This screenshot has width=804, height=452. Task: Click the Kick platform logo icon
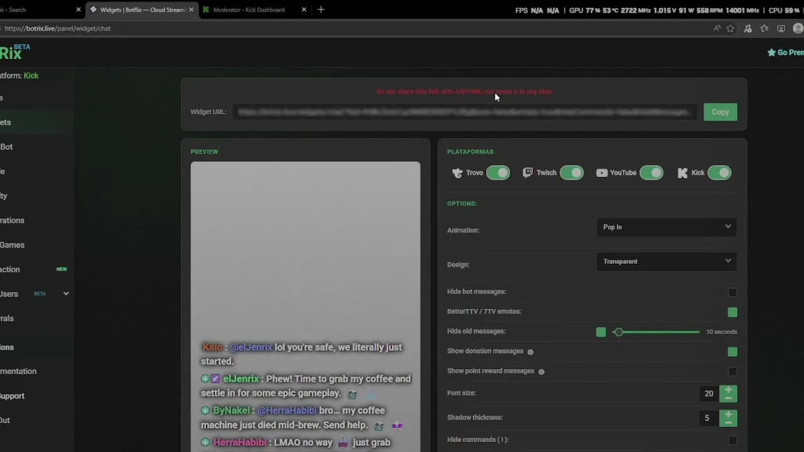click(x=683, y=173)
